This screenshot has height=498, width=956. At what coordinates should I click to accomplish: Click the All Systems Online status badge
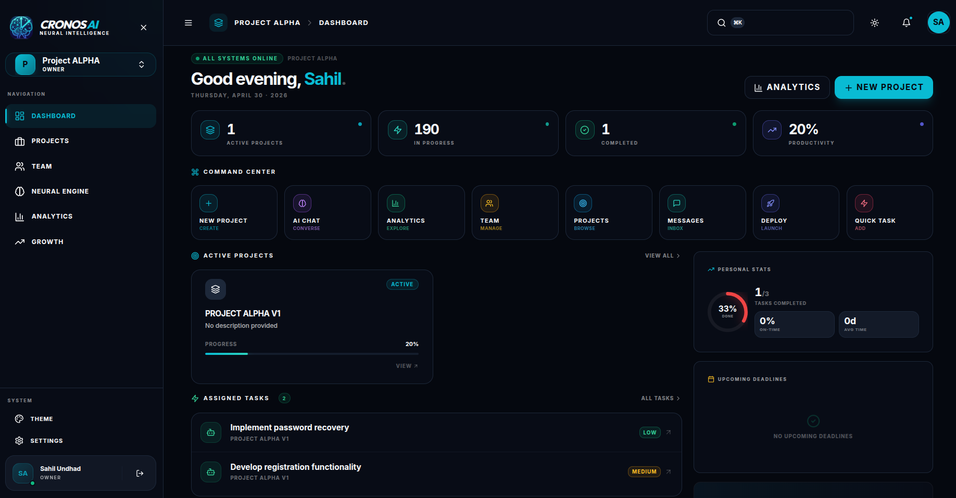point(237,59)
